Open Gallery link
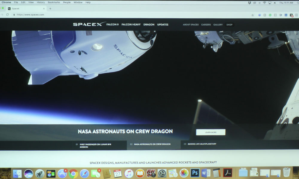 [218, 24]
